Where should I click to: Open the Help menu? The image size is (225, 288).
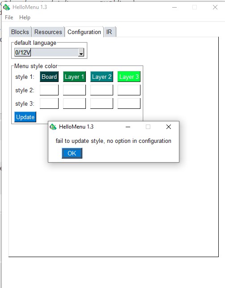point(25,17)
